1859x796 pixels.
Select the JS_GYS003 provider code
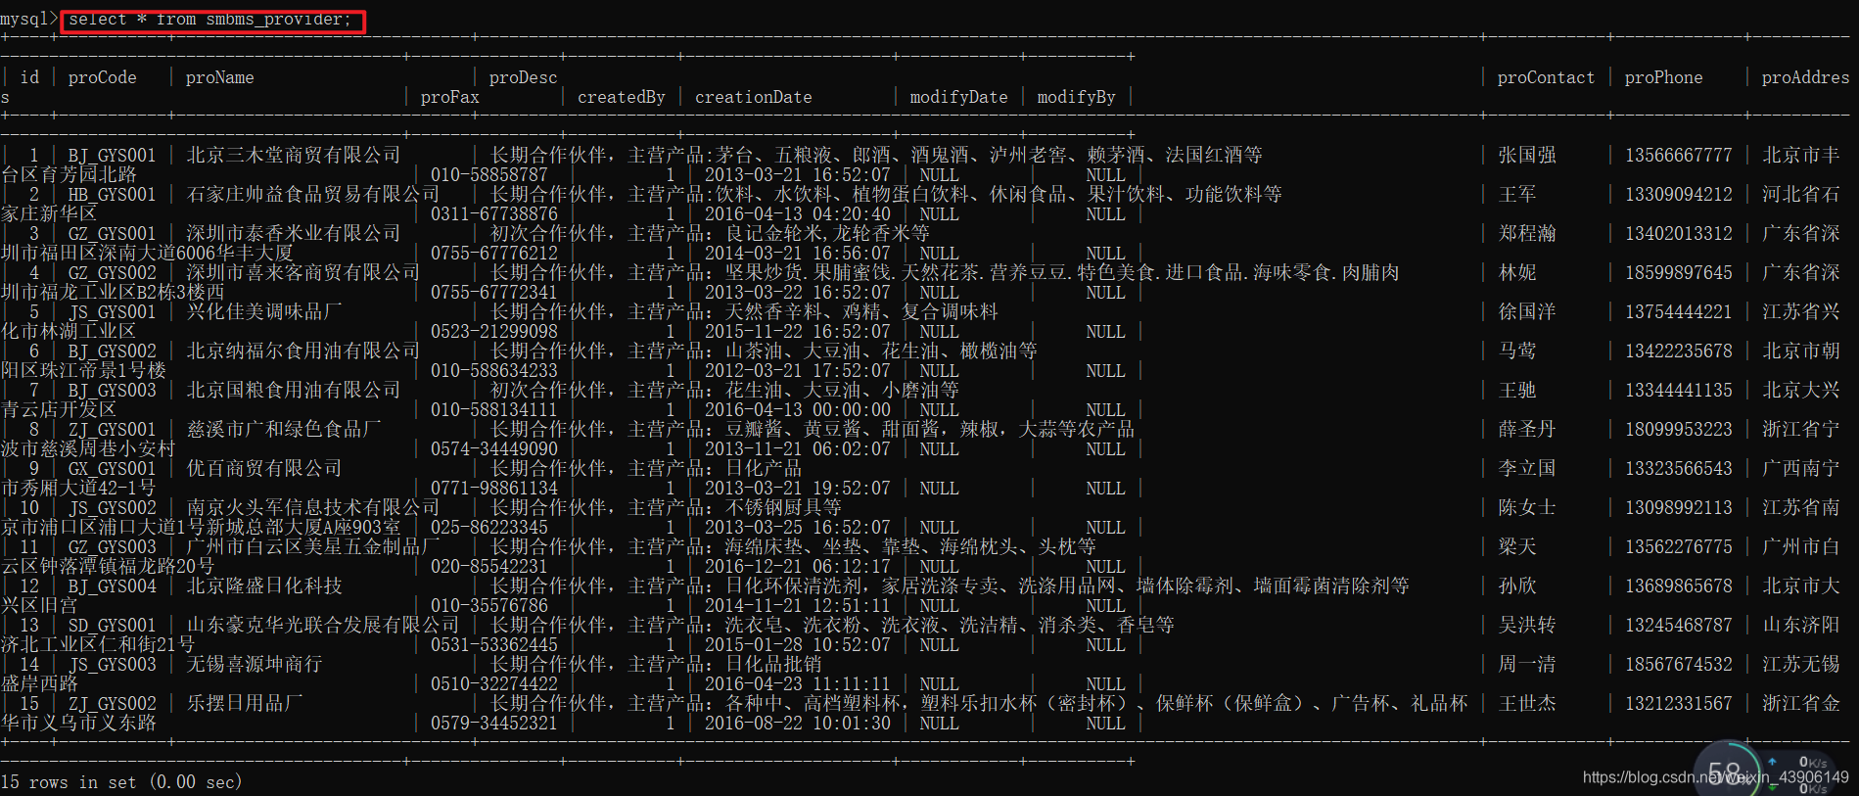(x=112, y=665)
